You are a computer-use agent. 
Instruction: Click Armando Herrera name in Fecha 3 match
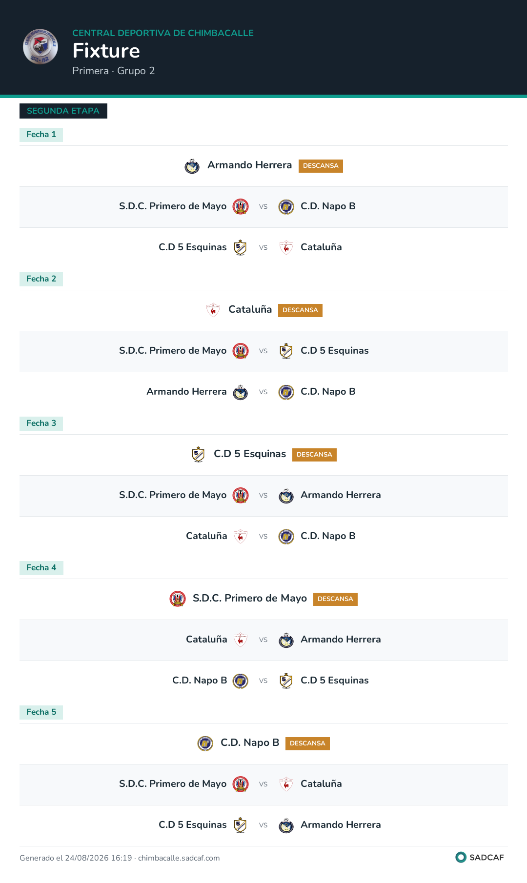[341, 495]
